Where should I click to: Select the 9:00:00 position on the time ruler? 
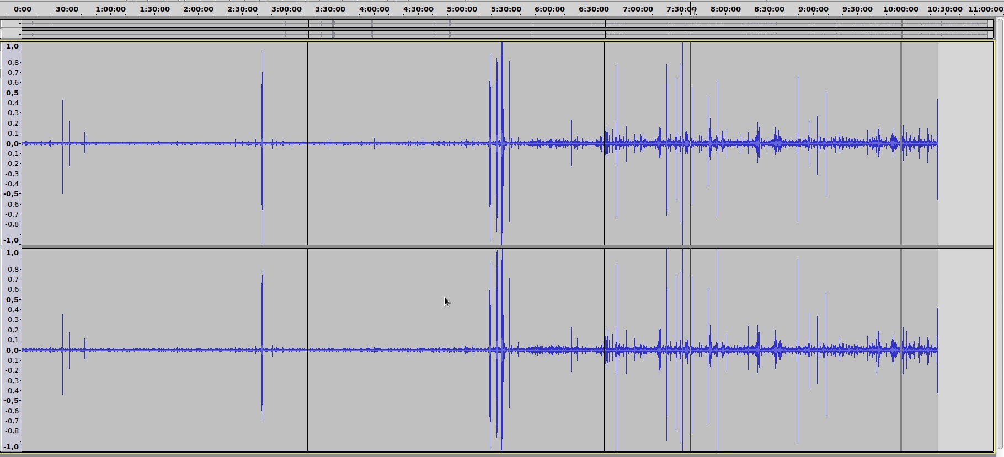tap(813, 9)
